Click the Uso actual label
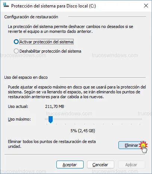The image size is (152, 174). tap(18, 106)
